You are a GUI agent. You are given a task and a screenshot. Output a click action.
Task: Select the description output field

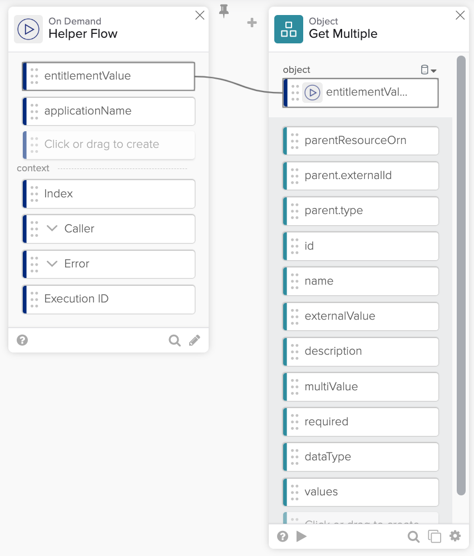pyautogui.click(x=361, y=351)
